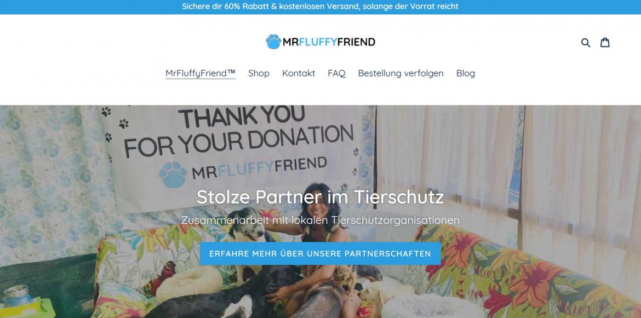
Task: Click the blue paw logo in header
Action: [273, 42]
